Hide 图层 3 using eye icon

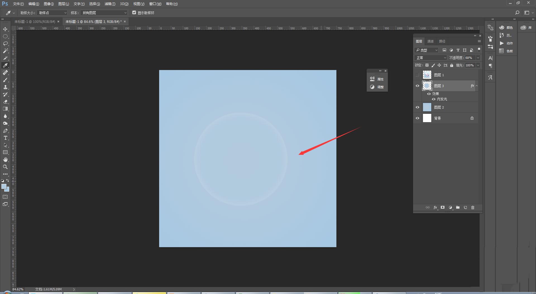point(417,86)
